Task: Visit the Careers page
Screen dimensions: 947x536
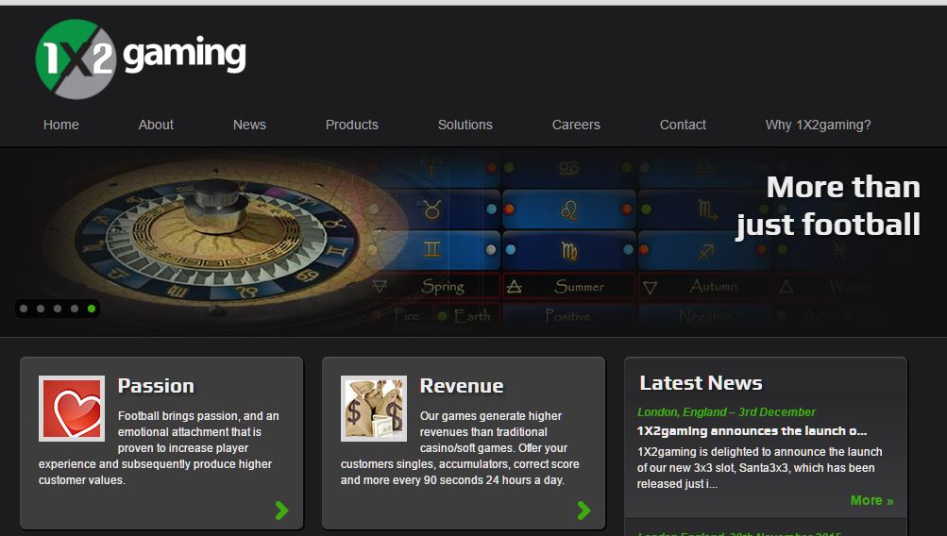Action: click(576, 125)
